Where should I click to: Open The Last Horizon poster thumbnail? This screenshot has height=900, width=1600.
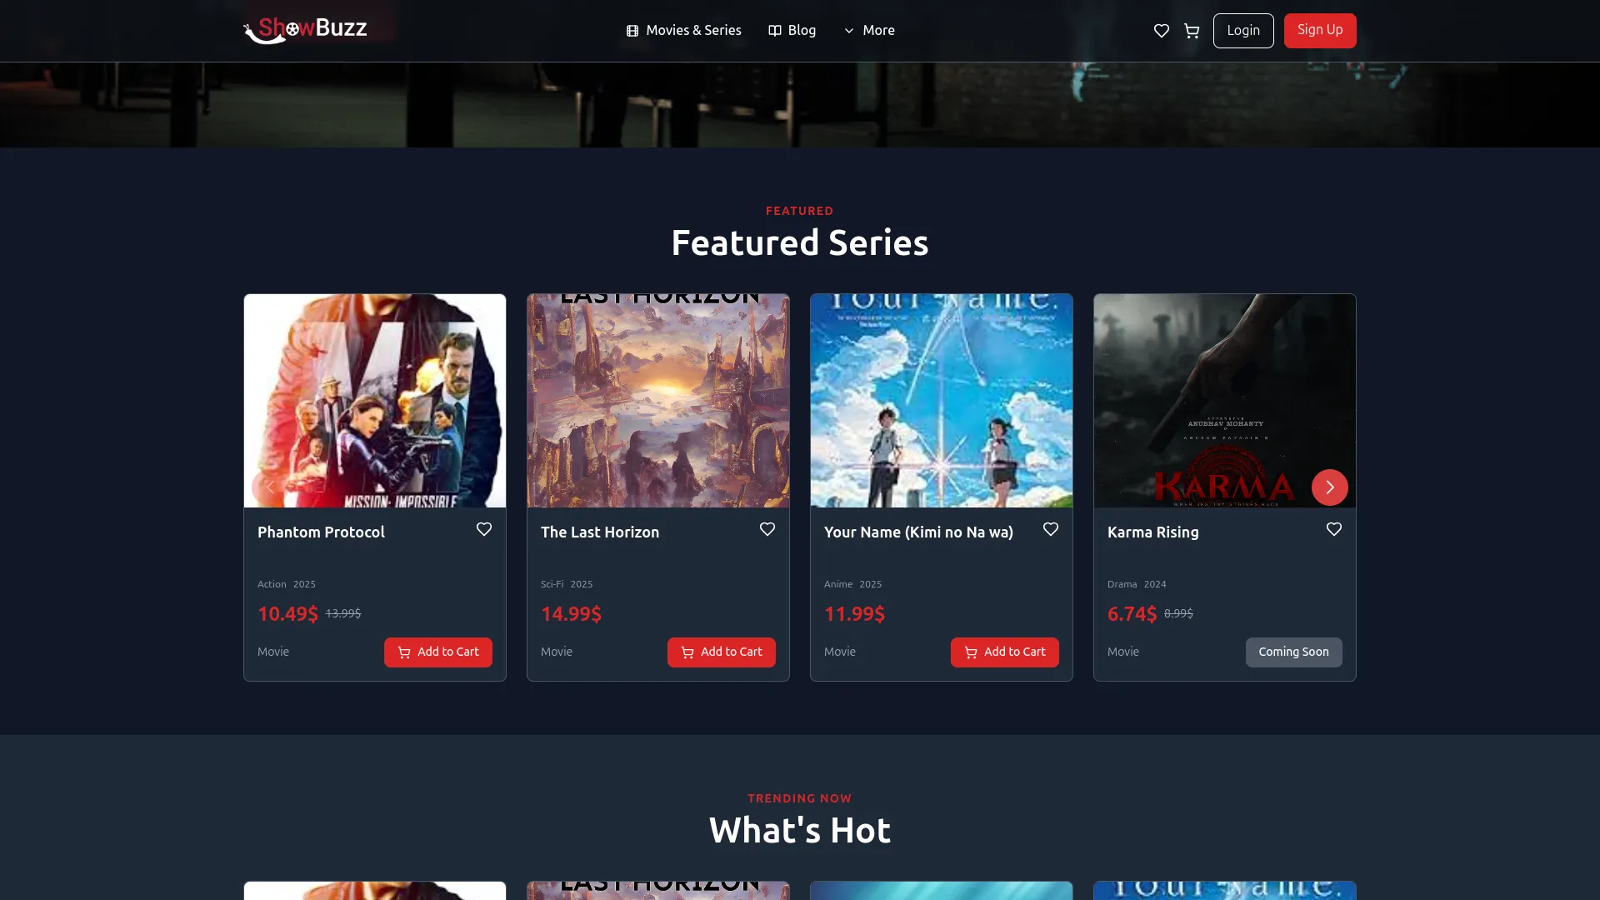pos(658,401)
